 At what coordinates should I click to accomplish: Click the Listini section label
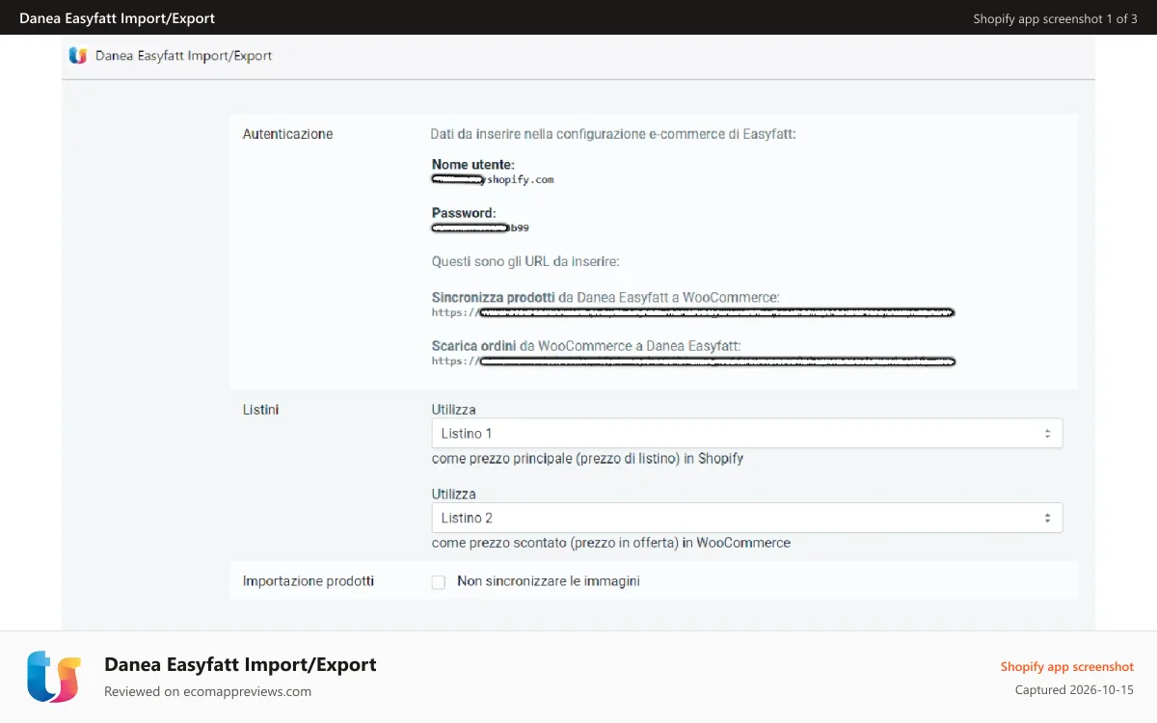[260, 410]
